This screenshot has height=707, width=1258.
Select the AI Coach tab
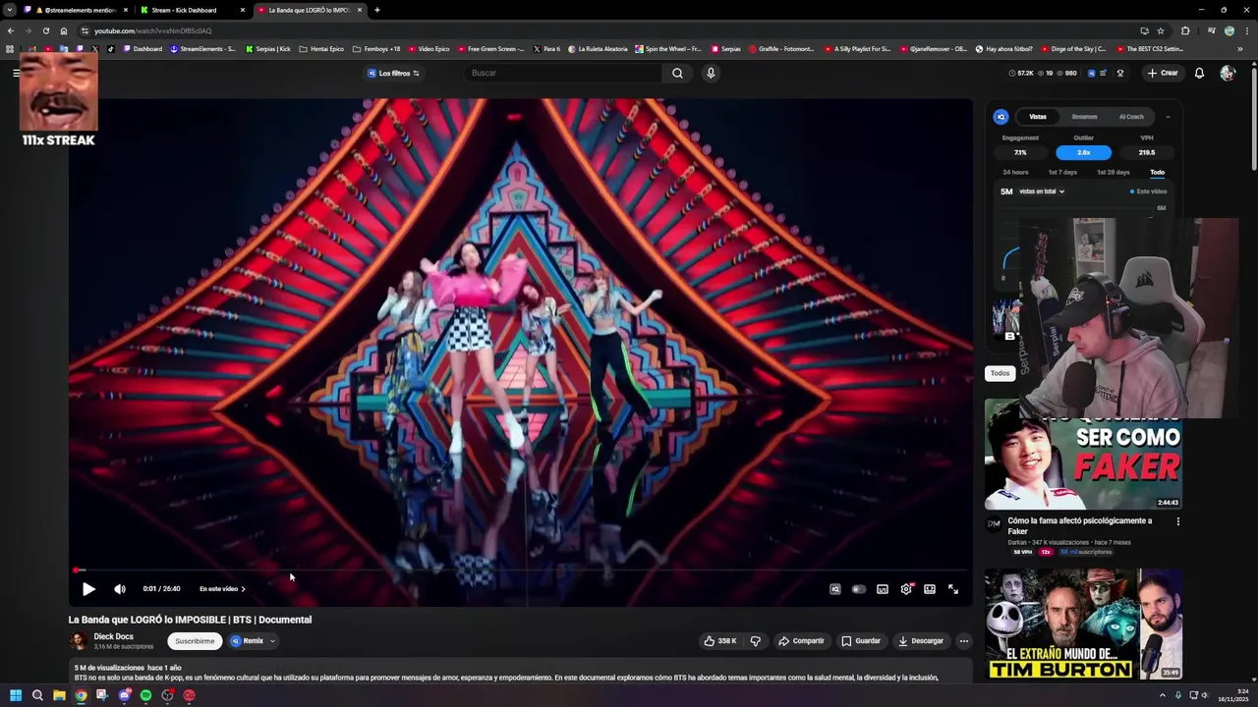tap(1131, 117)
